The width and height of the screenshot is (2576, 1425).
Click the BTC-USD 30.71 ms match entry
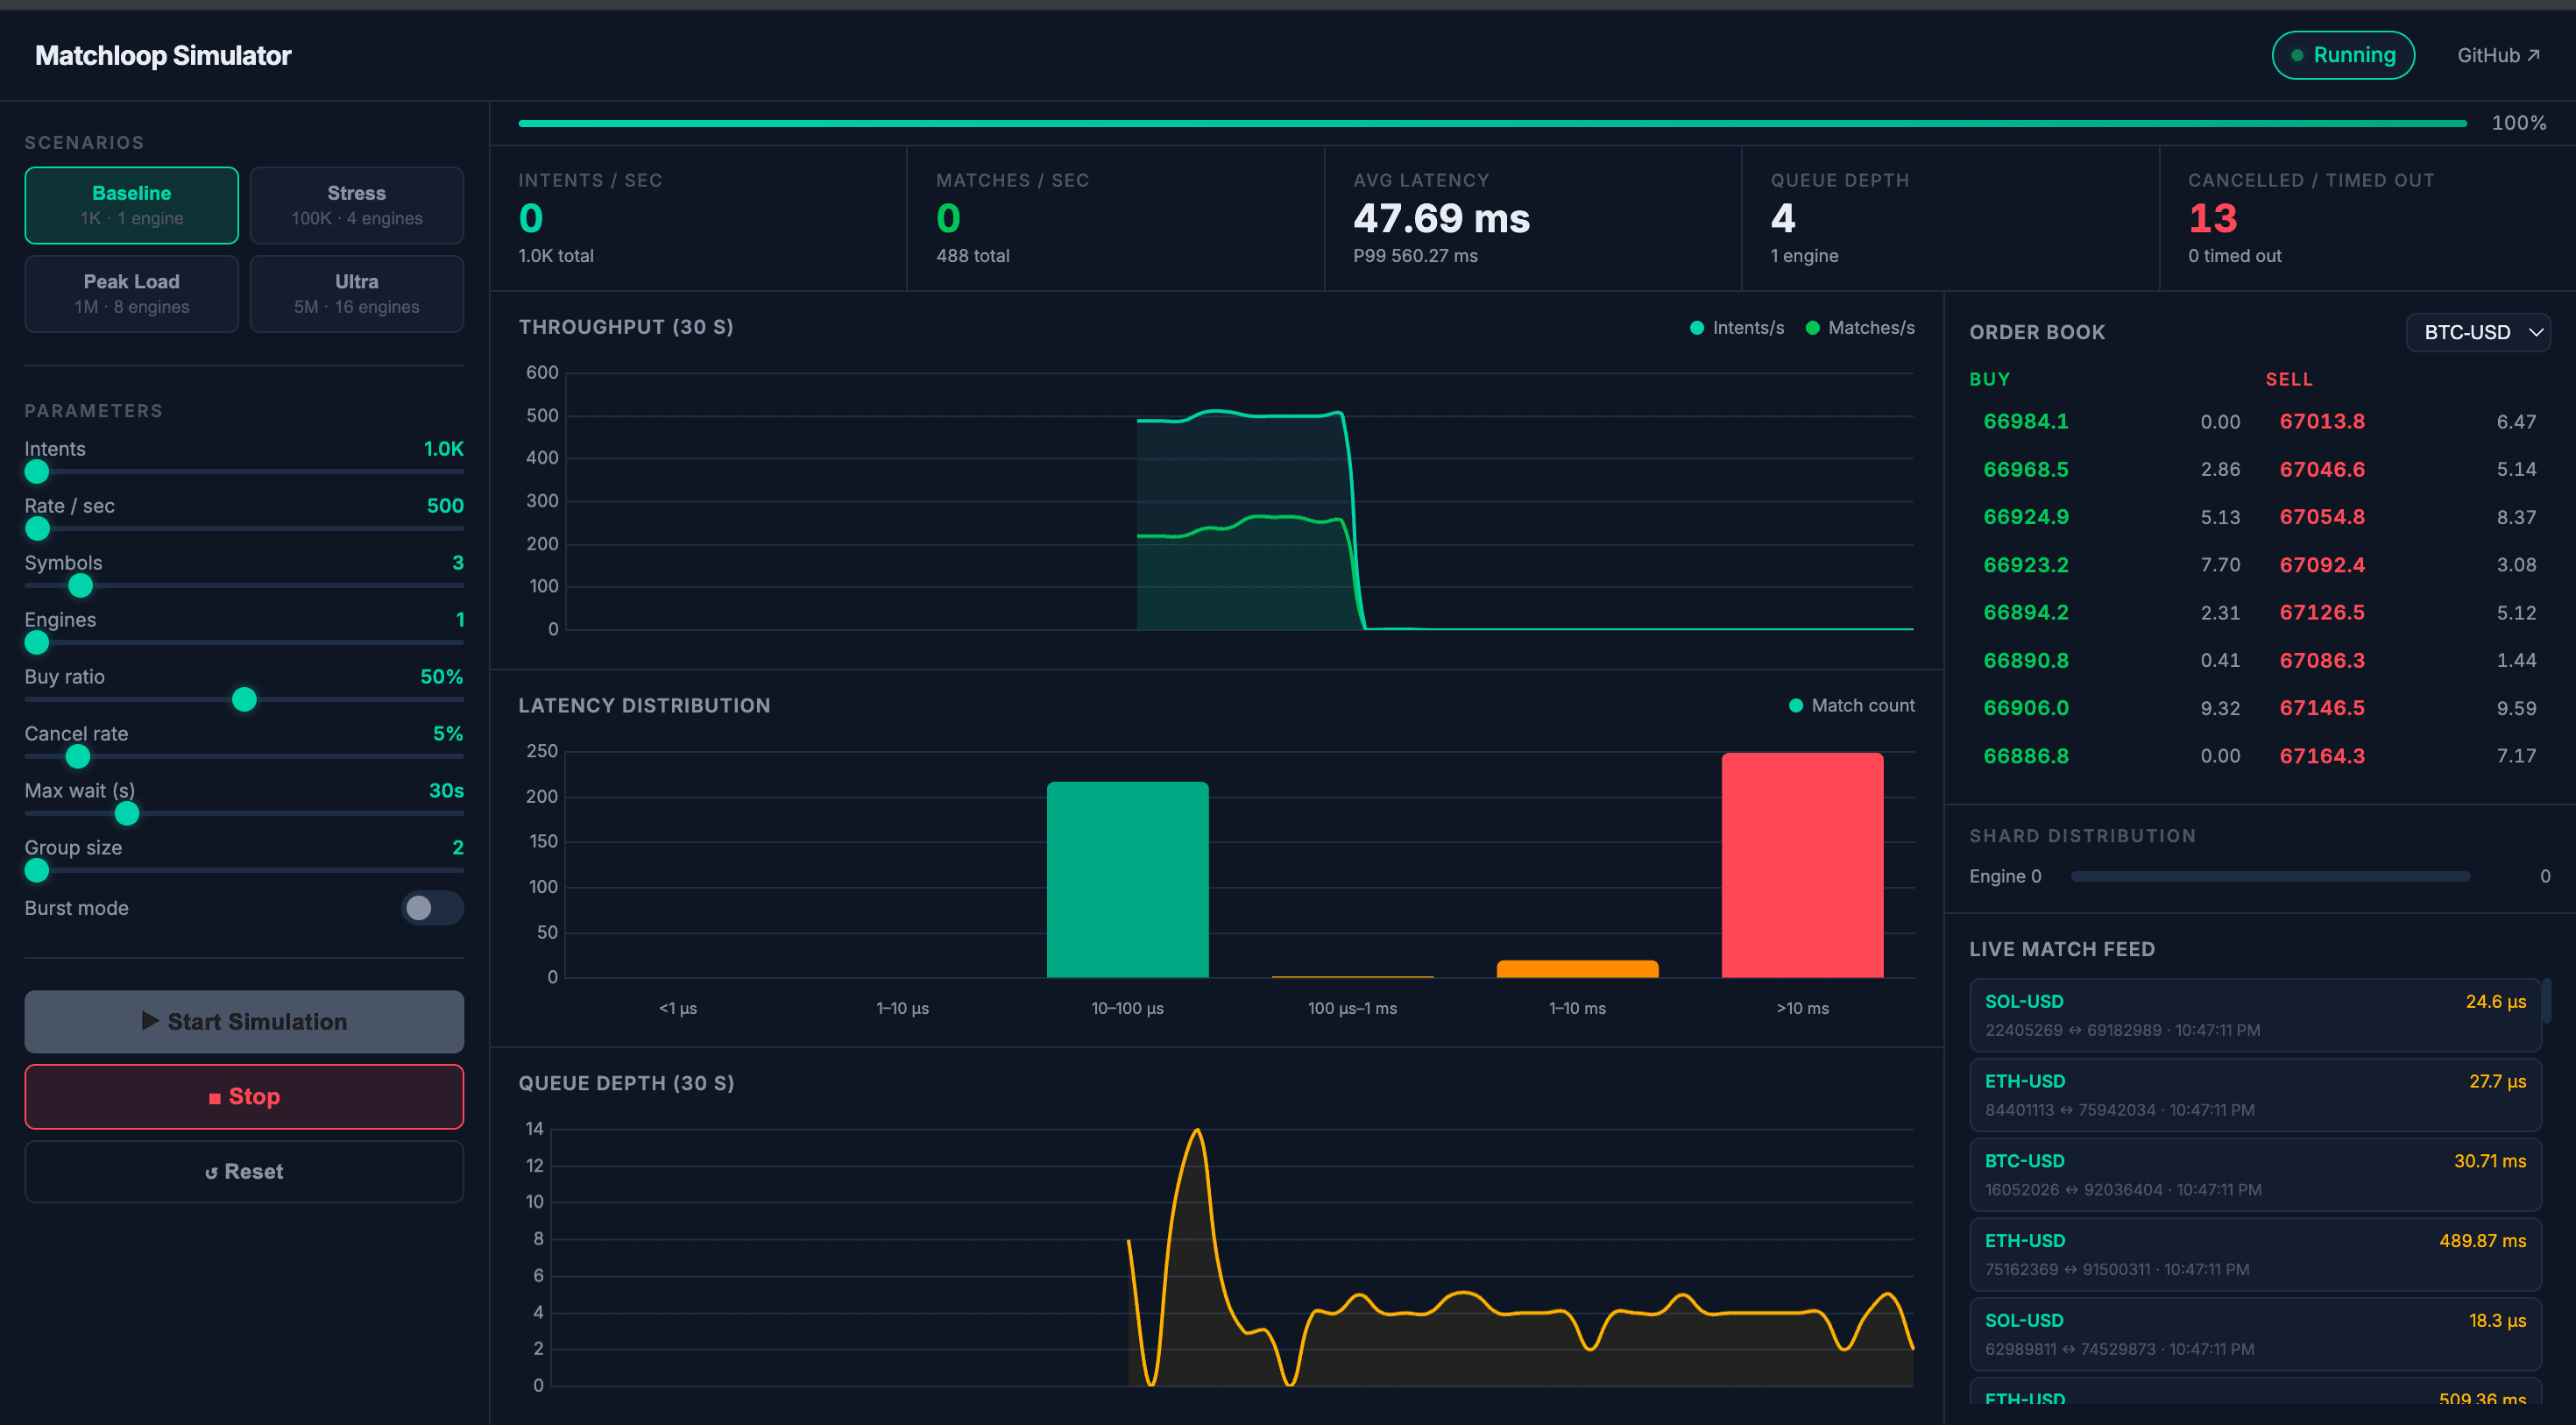click(x=2255, y=1175)
